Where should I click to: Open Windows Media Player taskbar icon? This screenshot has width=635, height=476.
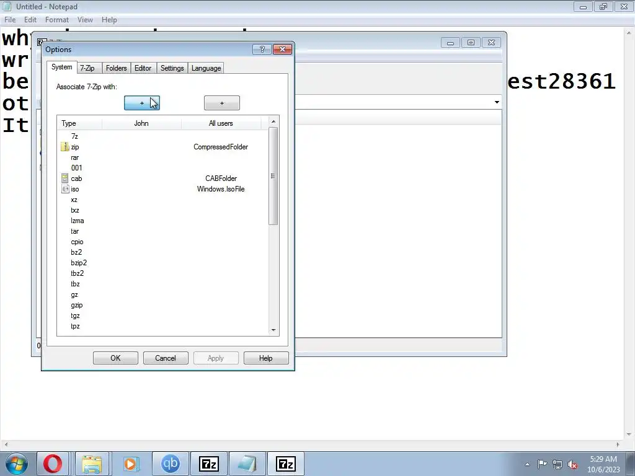[x=131, y=464]
